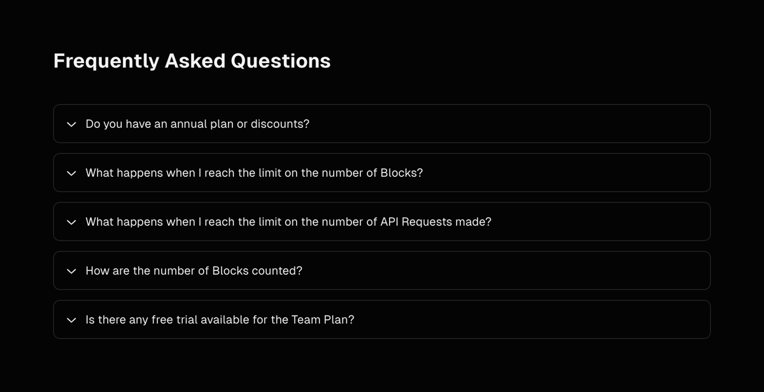Click the annual plan or discounts text

[197, 124]
